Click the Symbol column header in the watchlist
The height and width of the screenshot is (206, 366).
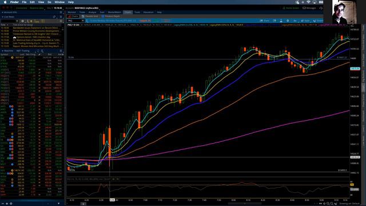[x=5, y=54]
